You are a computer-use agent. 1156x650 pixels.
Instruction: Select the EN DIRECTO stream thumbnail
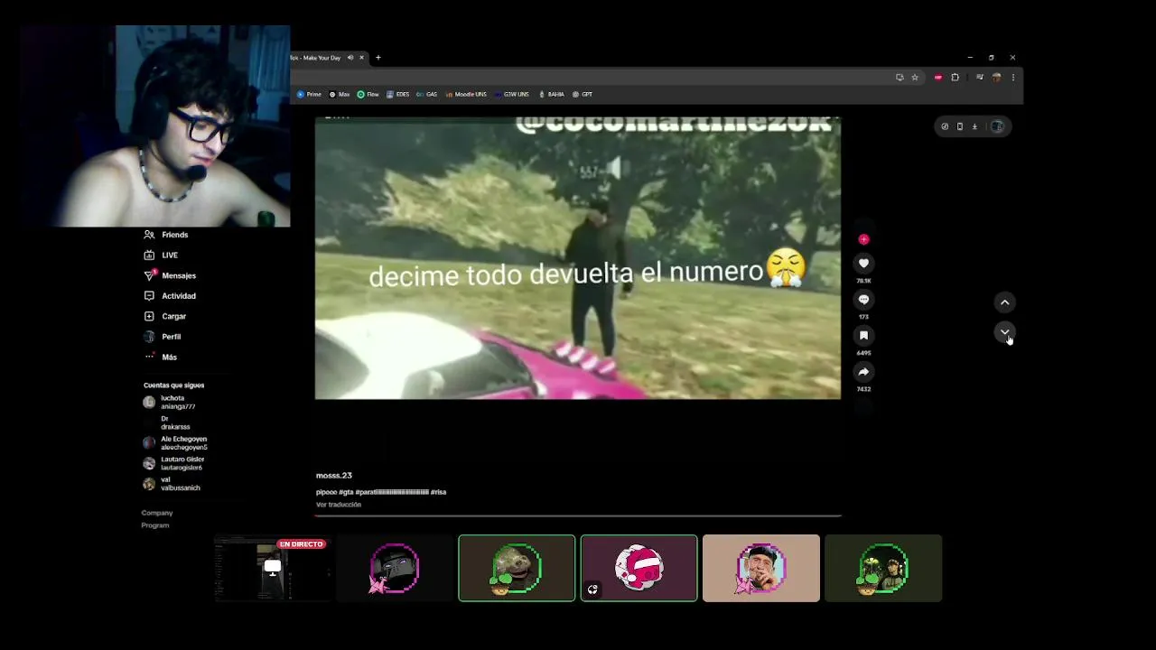pos(272,569)
